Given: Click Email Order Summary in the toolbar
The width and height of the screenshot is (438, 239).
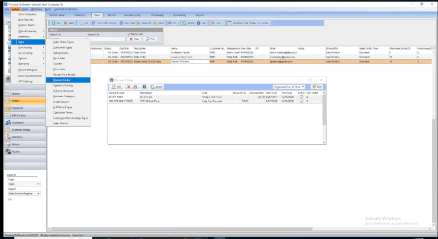Looking at the screenshot, I should tap(105, 23).
